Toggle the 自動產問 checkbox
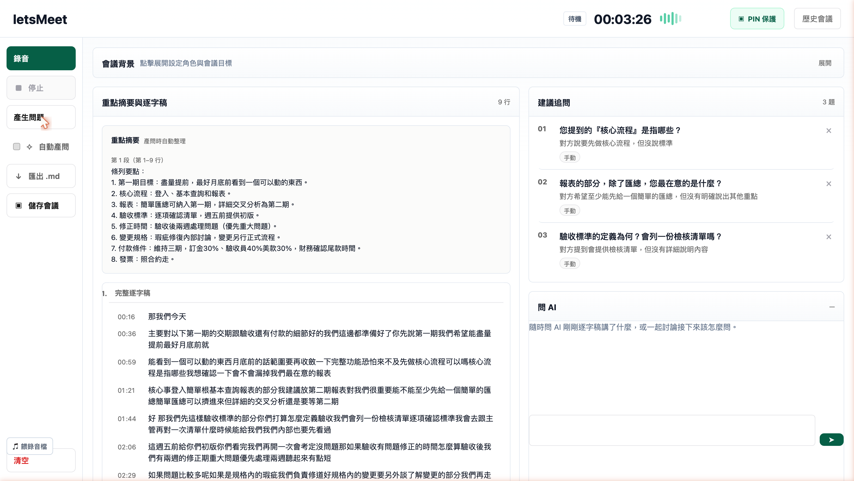Image resolution: width=854 pixels, height=481 pixels. (x=17, y=147)
